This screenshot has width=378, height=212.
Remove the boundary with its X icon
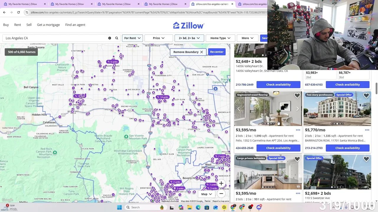(201, 52)
